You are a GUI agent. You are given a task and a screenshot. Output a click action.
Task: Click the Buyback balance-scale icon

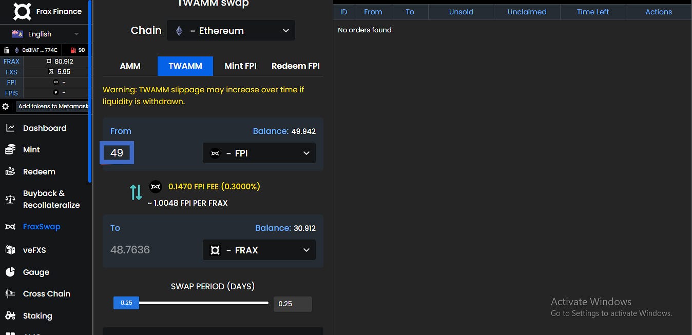point(10,199)
